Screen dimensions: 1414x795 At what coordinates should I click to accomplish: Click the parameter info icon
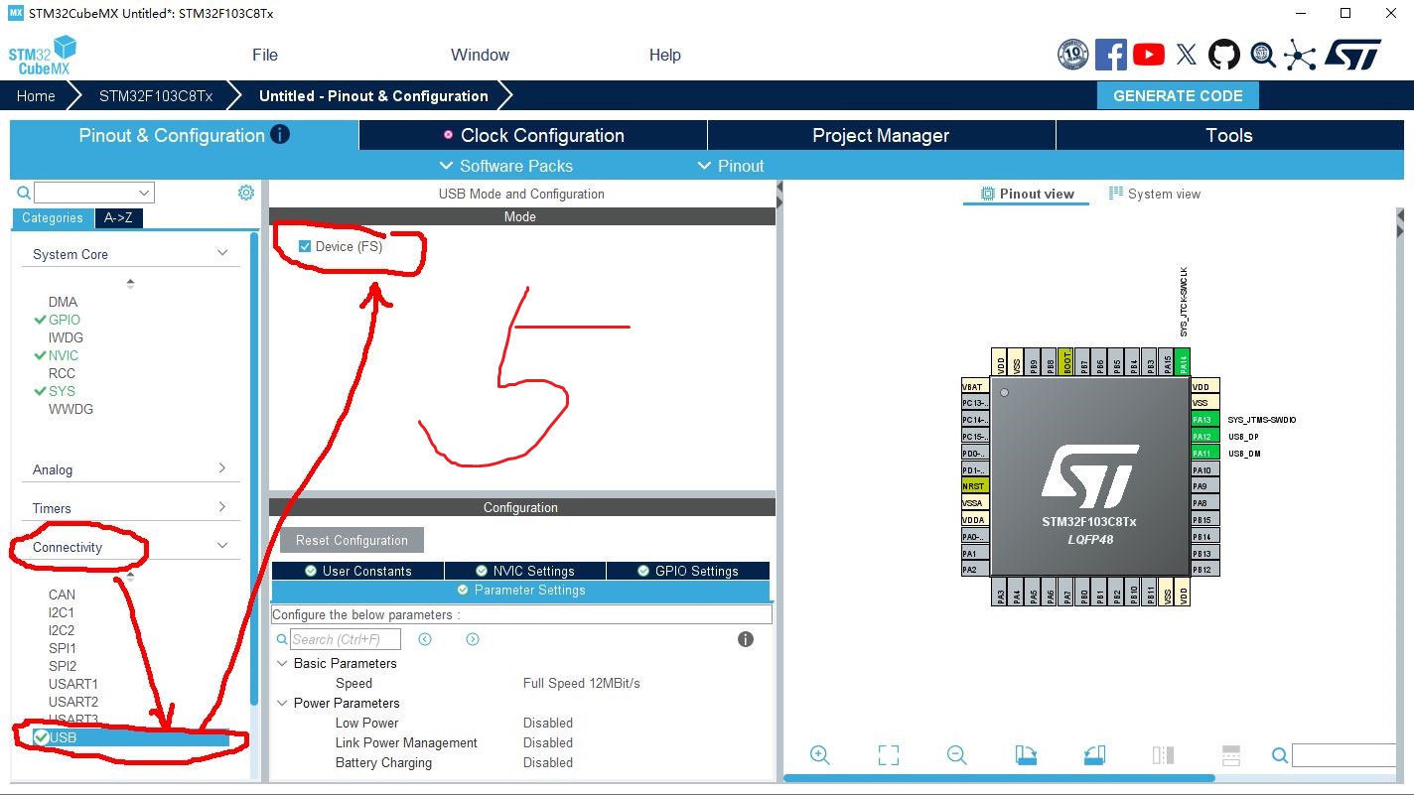point(746,639)
